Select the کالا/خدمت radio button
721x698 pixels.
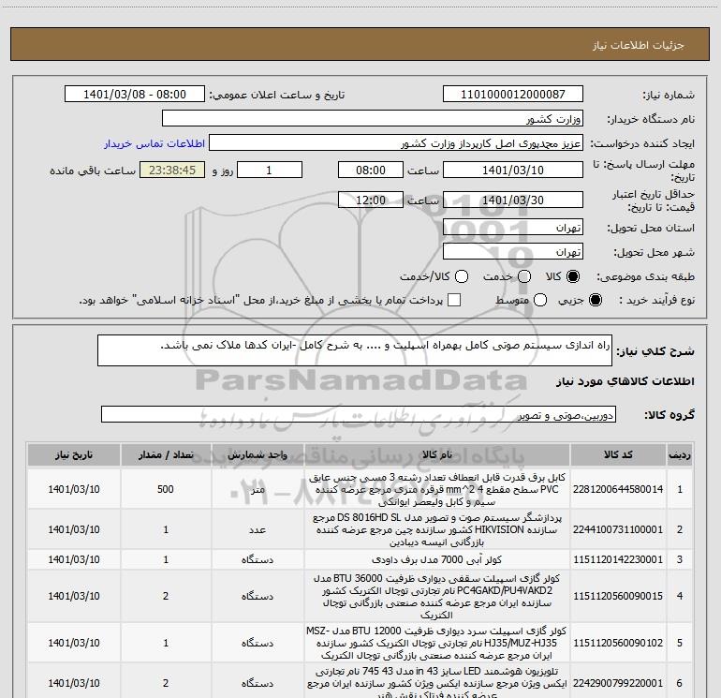pyautogui.click(x=462, y=276)
